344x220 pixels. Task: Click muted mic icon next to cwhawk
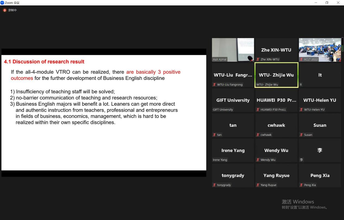pyautogui.click(x=258, y=135)
